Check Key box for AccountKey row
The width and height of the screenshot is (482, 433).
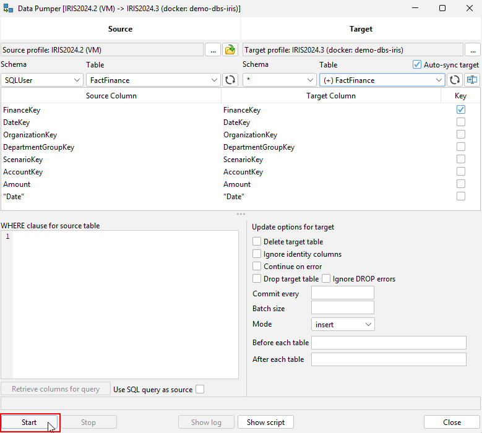point(460,171)
